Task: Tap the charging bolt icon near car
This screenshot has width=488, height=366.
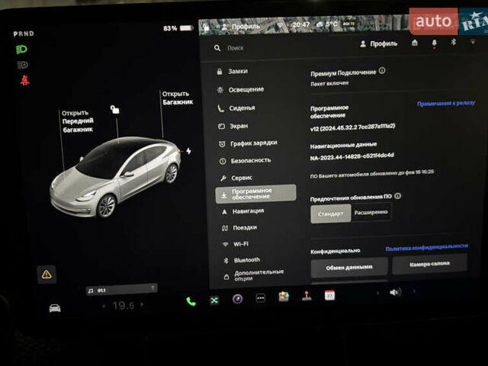Action: point(188,151)
